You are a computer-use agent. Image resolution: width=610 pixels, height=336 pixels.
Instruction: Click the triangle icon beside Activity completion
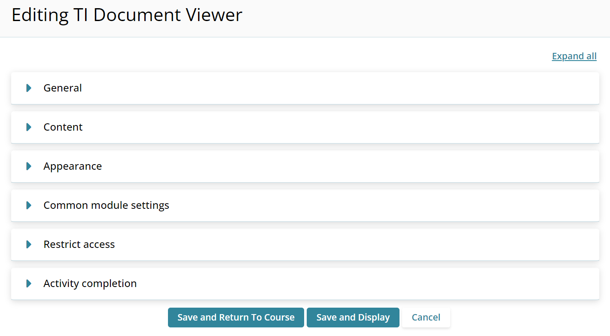coord(29,284)
